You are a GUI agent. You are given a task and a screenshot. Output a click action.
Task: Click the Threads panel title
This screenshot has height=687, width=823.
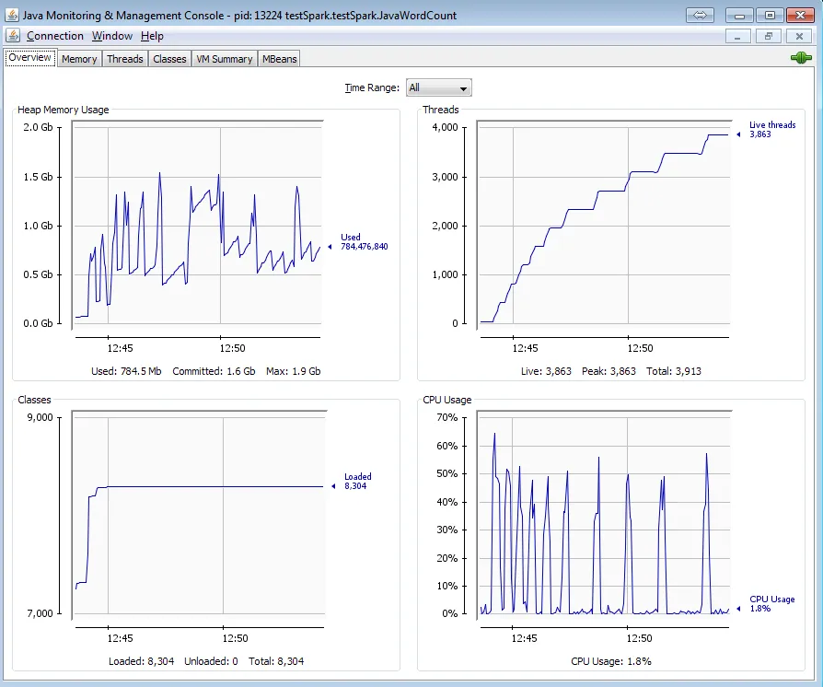(x=440, y=110)
